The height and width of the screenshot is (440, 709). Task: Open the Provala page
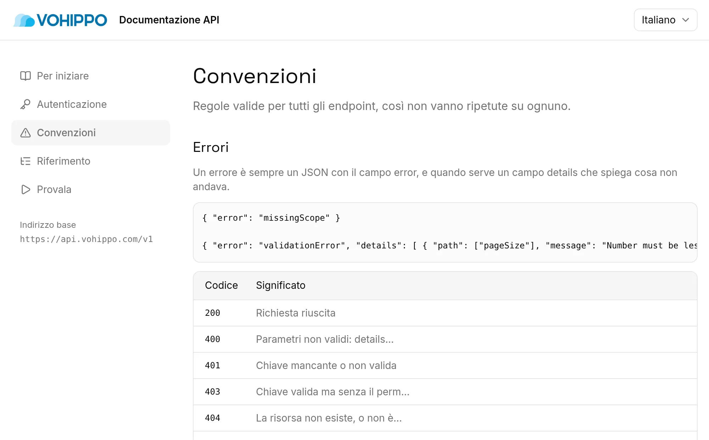click(91, 189)
